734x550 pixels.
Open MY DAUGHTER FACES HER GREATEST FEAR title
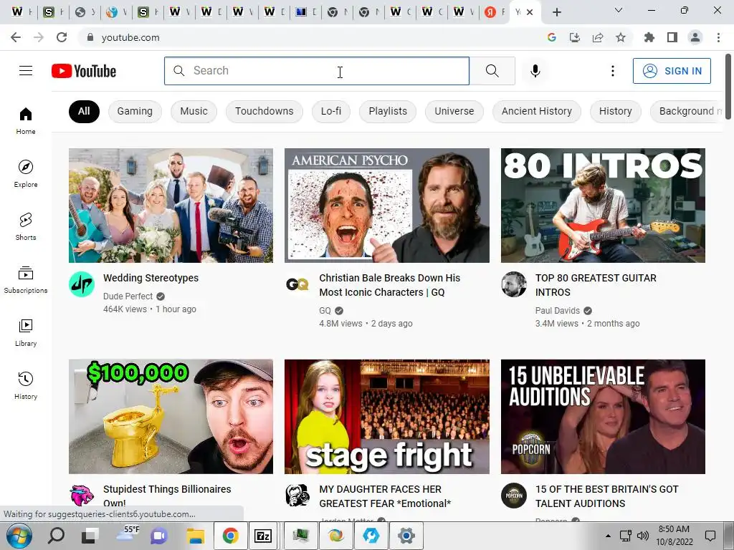coord(385,496)
